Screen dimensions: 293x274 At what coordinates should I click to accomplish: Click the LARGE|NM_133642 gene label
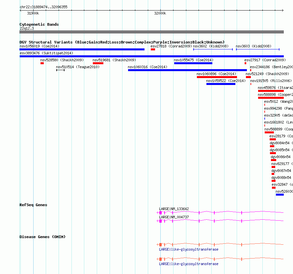(174, 209)
